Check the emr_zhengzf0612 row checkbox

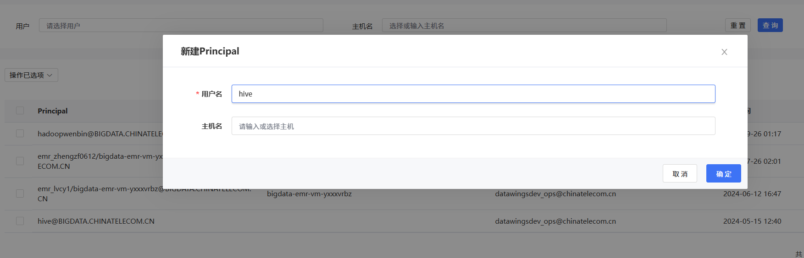tap(20, 161)
